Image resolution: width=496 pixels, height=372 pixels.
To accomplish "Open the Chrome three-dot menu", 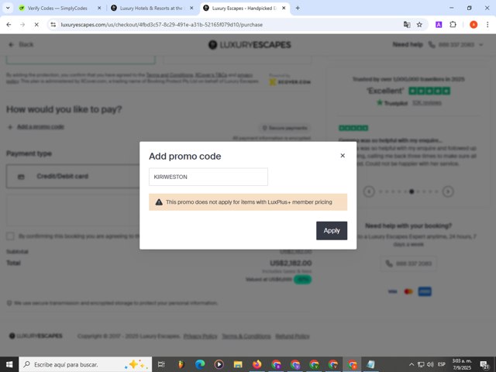I will coord(487,25).
